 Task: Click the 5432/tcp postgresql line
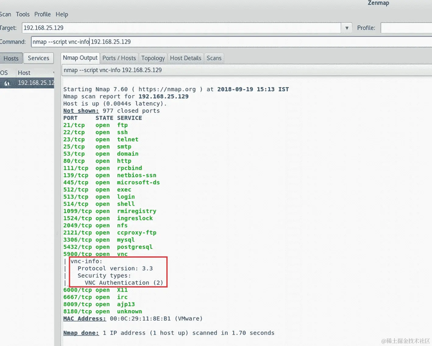click(108, 247)
